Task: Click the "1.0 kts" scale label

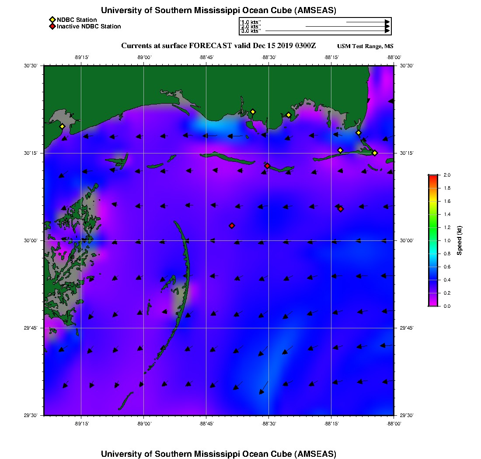Action: 251,22
